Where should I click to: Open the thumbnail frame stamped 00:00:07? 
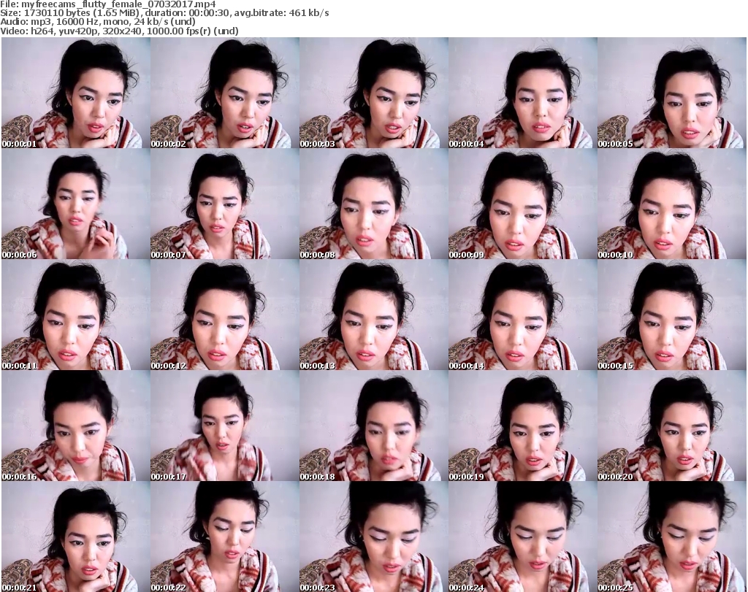pyautogui.click(x=225, y=204)
